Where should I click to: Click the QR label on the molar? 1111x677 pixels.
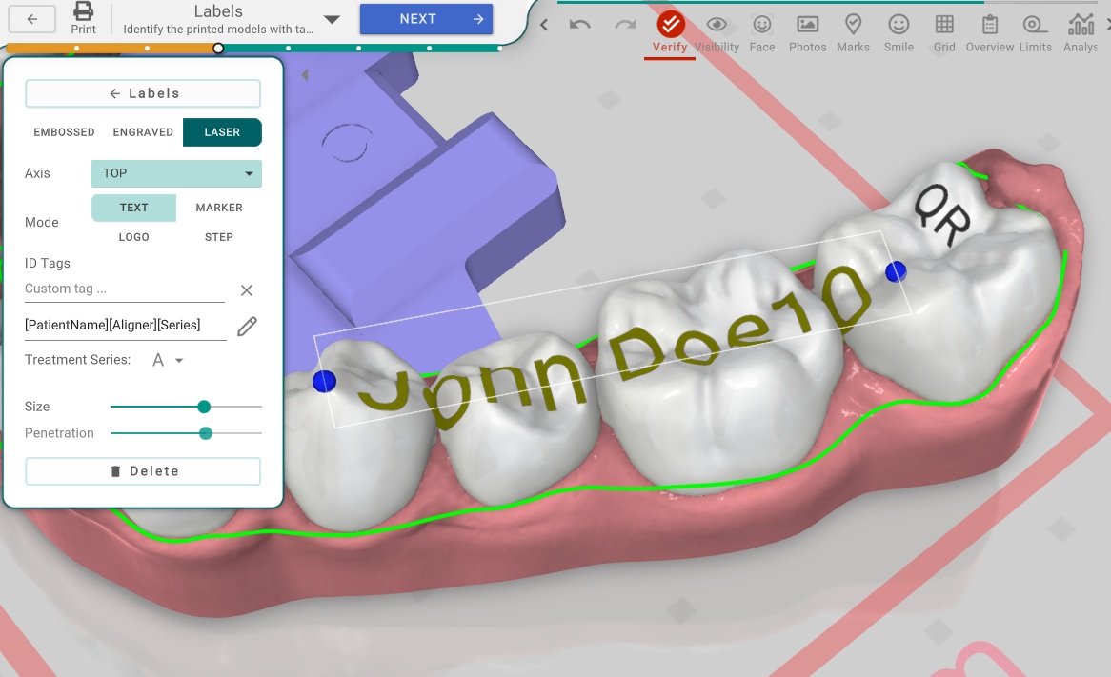pos(941,215)
